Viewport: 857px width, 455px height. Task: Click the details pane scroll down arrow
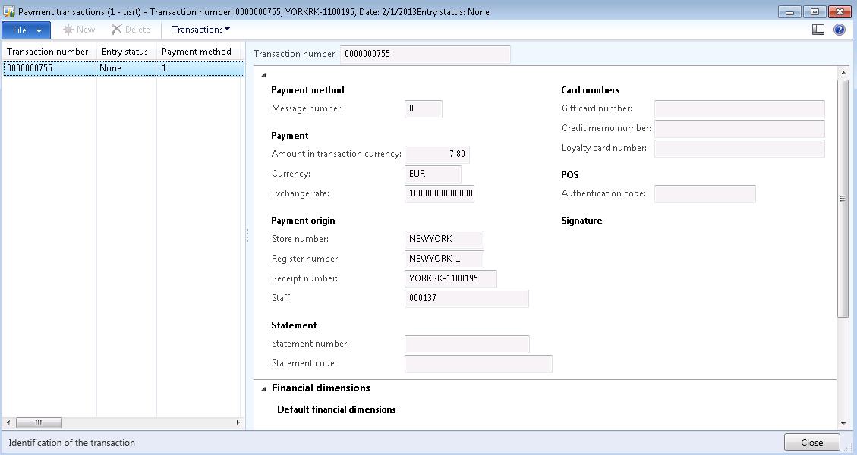click(843, 423)
